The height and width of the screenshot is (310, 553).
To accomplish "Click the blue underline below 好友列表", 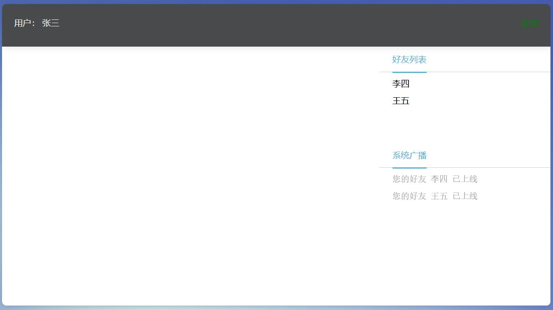I will click(409, 72).
